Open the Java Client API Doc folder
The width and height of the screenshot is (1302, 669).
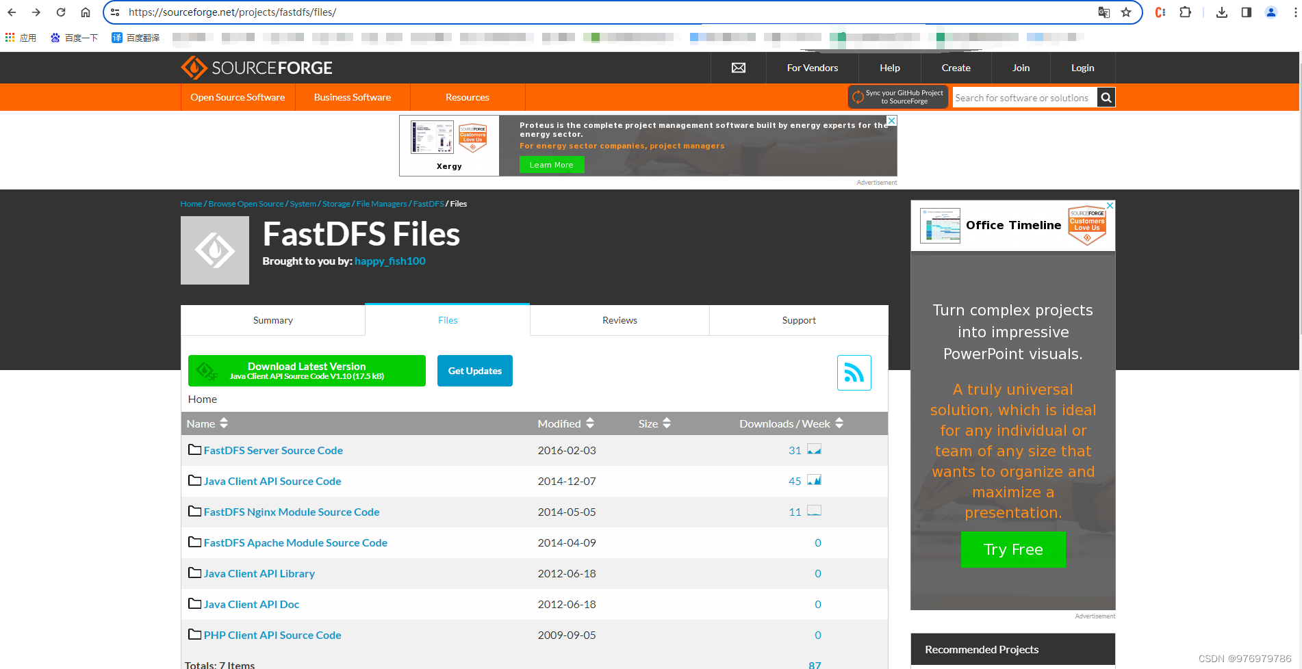(x=251, y=604)
